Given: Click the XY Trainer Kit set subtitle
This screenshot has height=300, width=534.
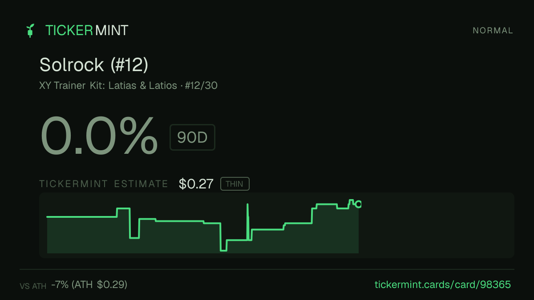Looking at the screenshot, I should point(108,85).
